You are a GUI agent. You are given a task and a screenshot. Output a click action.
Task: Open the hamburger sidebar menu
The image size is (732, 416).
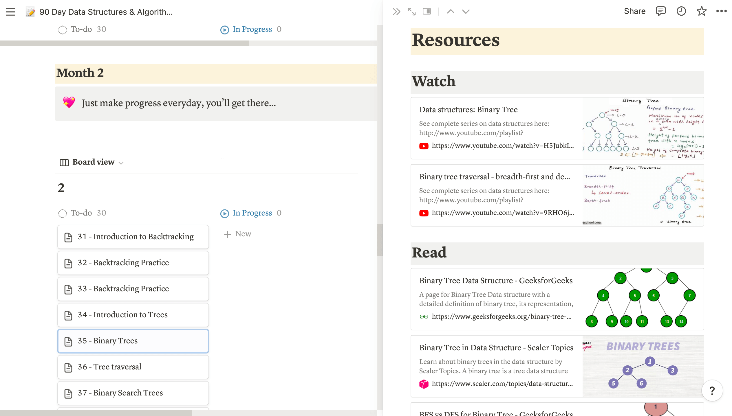click(10, 12)
